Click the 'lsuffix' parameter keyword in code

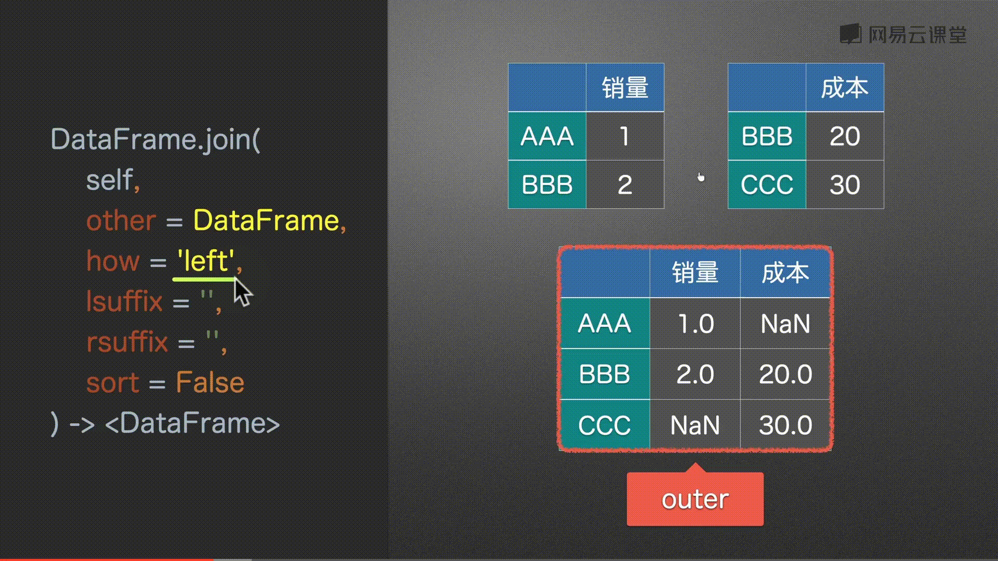(123, 301)
